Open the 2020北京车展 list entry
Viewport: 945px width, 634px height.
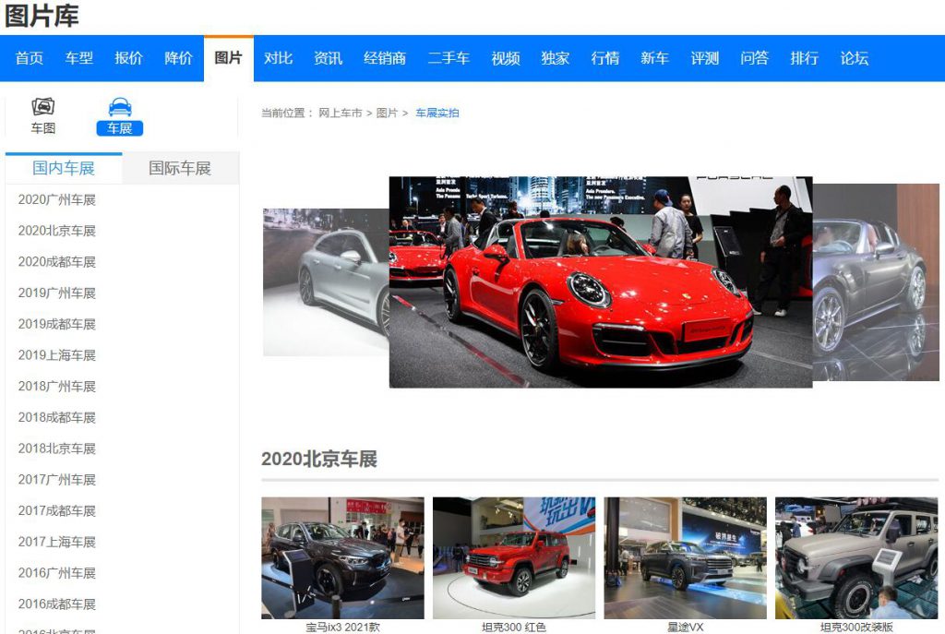tap(59, 230)
